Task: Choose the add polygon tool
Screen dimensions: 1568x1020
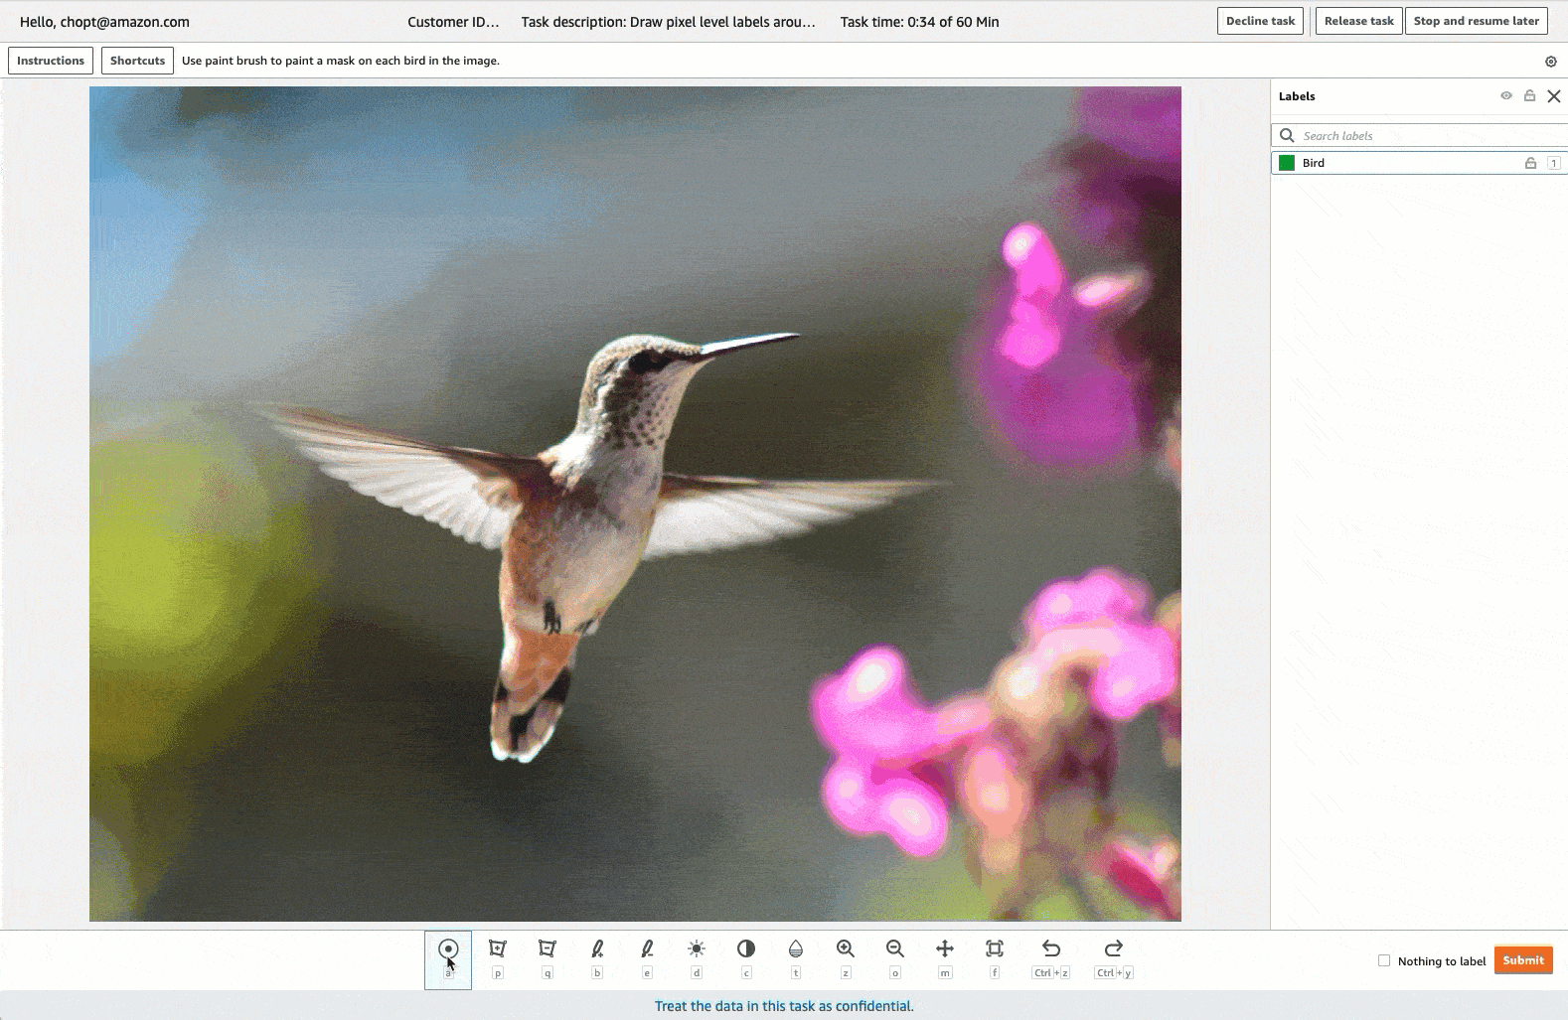Action: [x=498, y=949]
